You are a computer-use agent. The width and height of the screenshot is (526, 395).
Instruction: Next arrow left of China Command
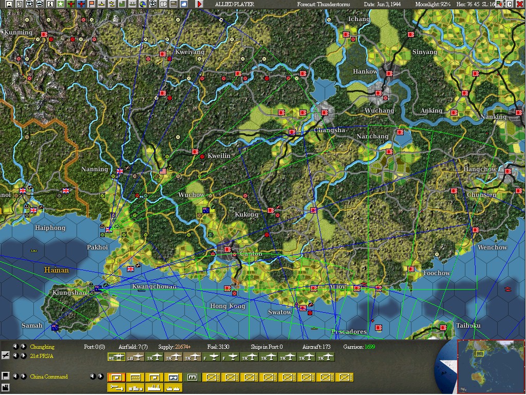pyautogui.click(x=24, y=376)
